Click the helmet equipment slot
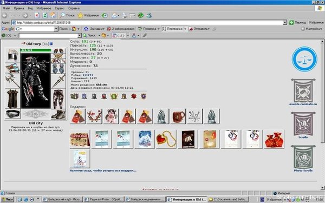 (12, 55)
